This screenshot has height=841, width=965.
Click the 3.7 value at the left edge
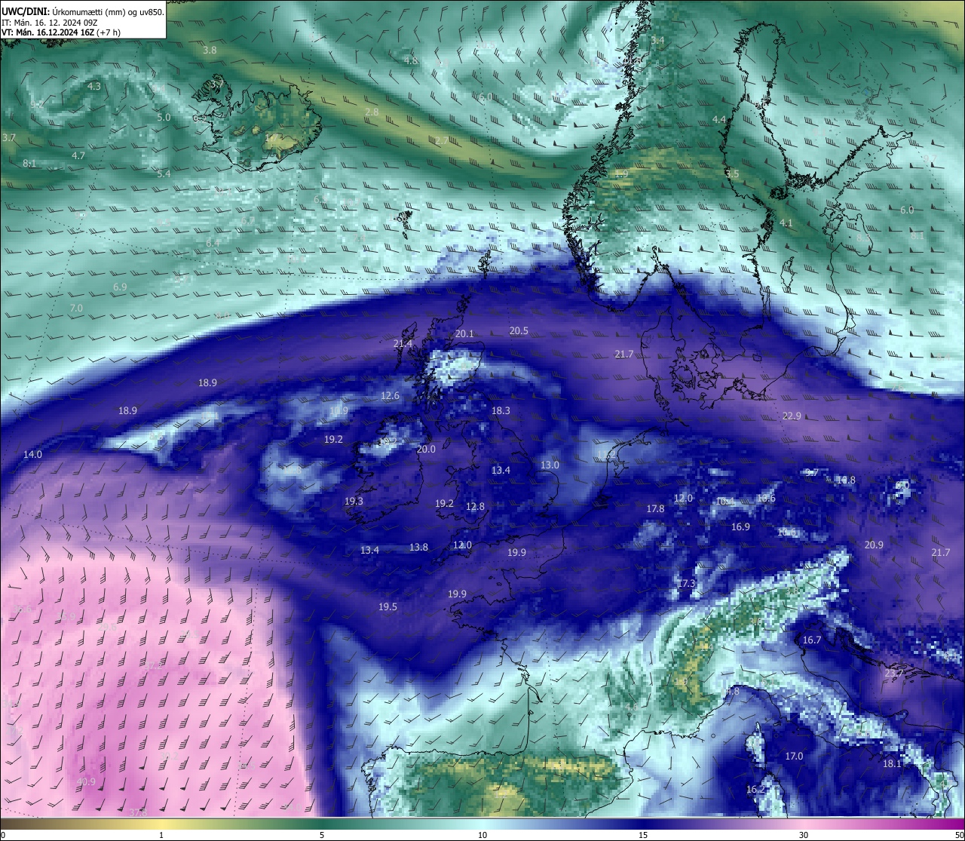9,138
